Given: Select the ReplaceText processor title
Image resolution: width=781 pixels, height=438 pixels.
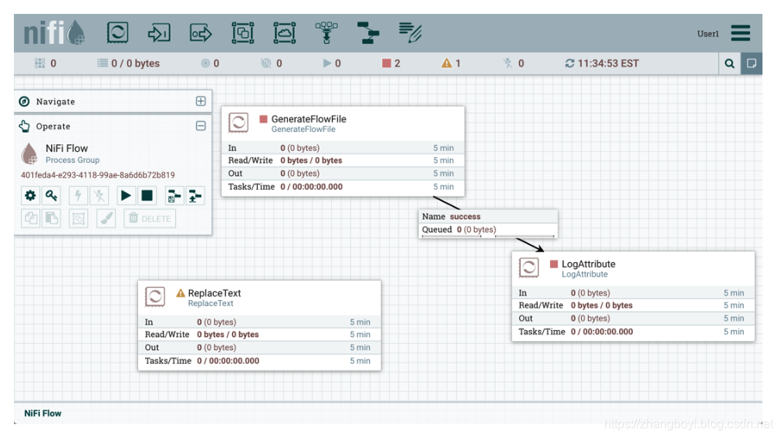Looking at the screenshot, I should click(215, 293).
